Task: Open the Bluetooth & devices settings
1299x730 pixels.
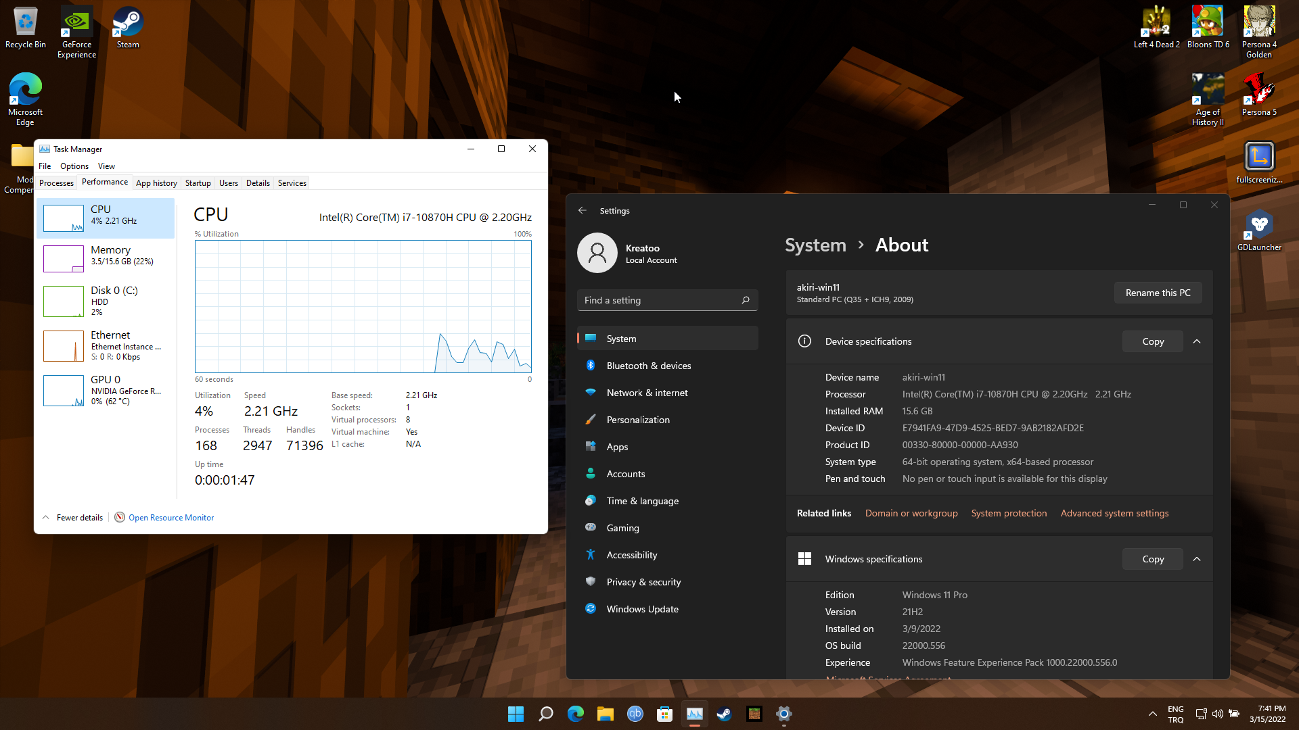Action: 648,366
